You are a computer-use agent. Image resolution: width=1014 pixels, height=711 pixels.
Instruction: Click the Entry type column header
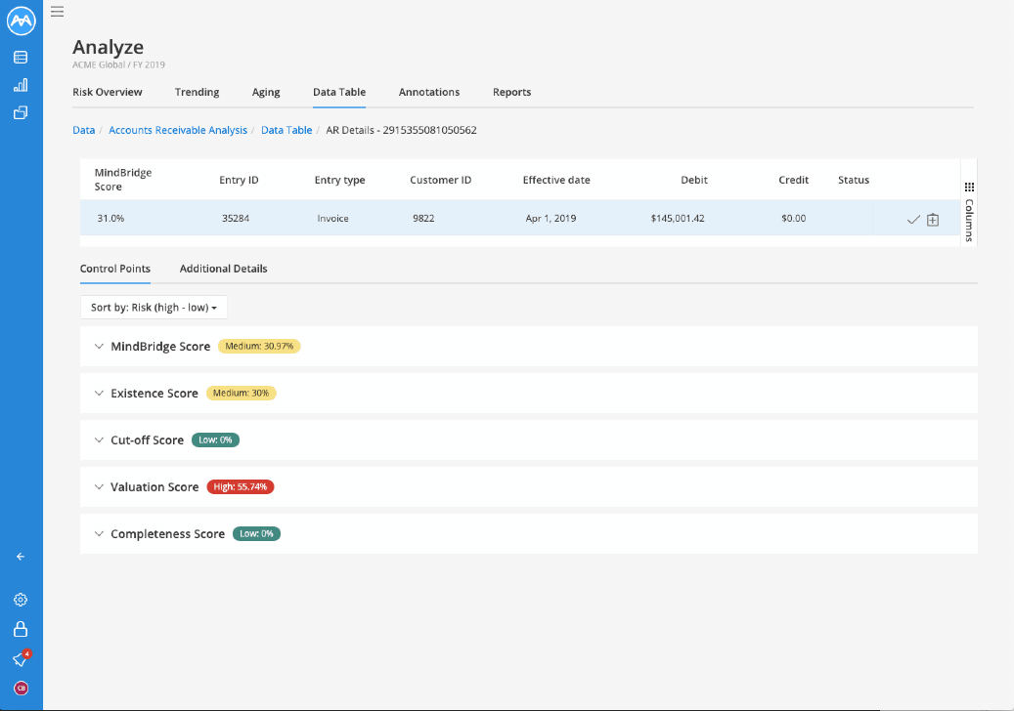(339, 180)
